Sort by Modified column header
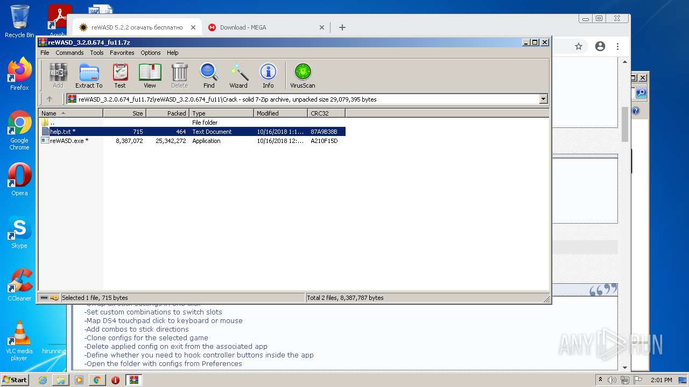 [280, 113]
